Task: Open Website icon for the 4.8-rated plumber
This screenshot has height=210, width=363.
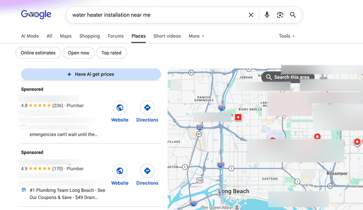Action: point(120,107)
